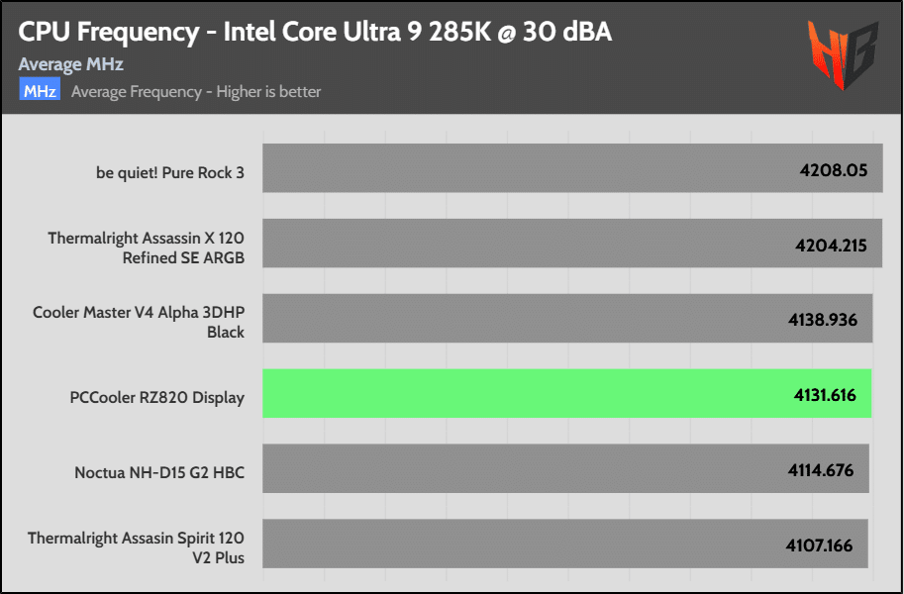Click the Thermalright Assassin X 120 Refined label
The width and height of the screenshot is (904, 594).
146,247
